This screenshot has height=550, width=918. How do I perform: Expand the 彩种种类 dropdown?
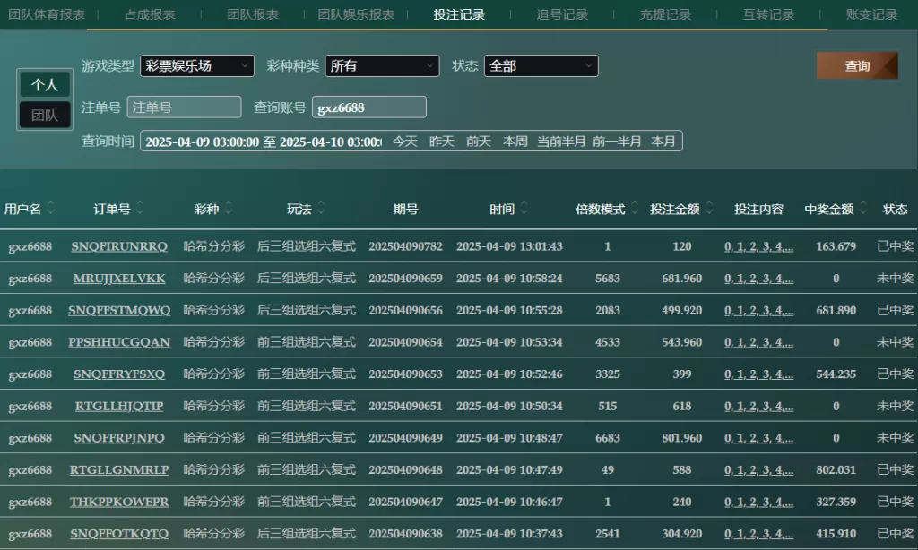pyautogui.click(x=382, y=66)
